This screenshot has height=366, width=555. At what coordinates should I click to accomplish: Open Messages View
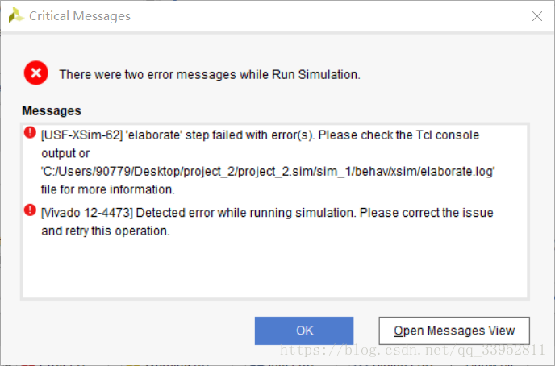click(x=454, y=331)
